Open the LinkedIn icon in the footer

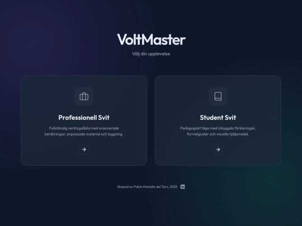pyautogui.click(x=182, y=186)
